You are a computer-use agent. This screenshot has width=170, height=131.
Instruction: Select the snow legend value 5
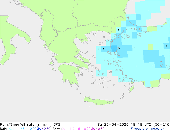pos(79,129)
